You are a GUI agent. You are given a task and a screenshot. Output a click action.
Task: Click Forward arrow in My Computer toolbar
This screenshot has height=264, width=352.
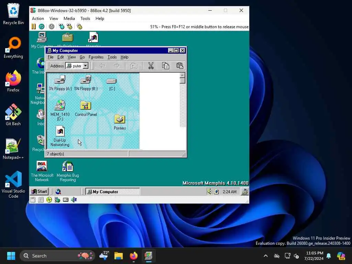pos(116,66)
